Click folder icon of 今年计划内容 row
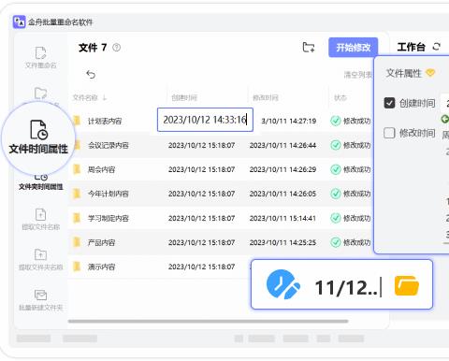 tap(77, 194)
